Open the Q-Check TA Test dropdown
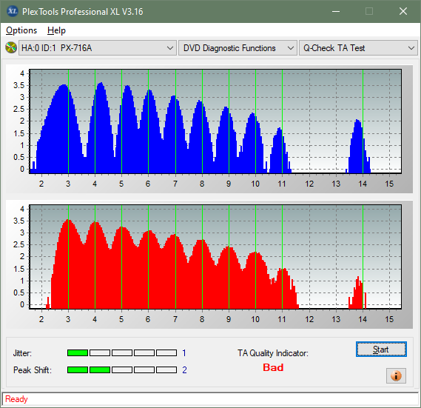Viewport: 421px width, 408px height. click(x=358, y=48)
